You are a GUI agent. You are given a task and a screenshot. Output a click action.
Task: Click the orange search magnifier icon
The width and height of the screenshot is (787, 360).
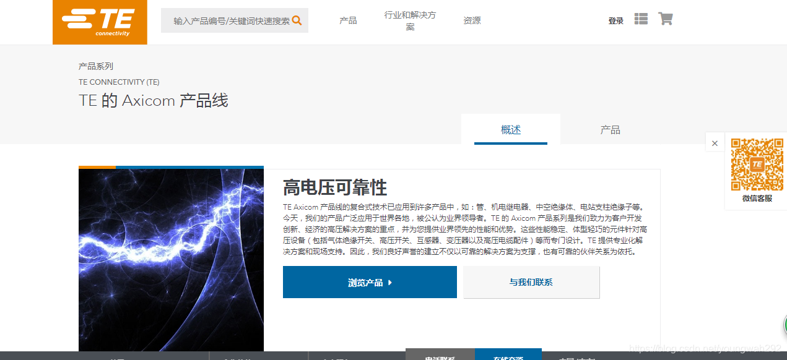tap(297, 20)
